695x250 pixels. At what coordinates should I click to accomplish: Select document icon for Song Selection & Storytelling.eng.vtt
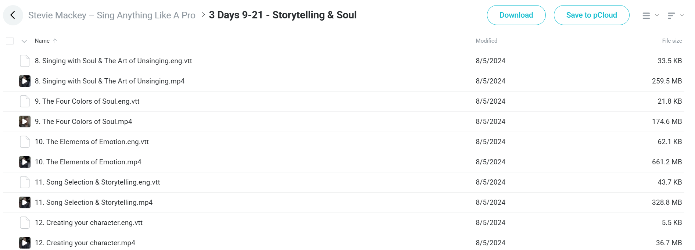click(25, 182)
